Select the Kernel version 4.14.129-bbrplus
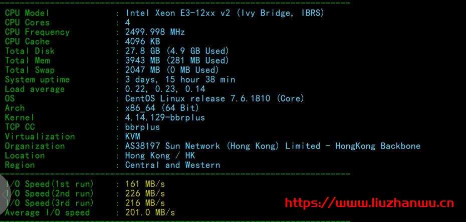The height and width of the screenshot is (222, 466). (165, 117)
